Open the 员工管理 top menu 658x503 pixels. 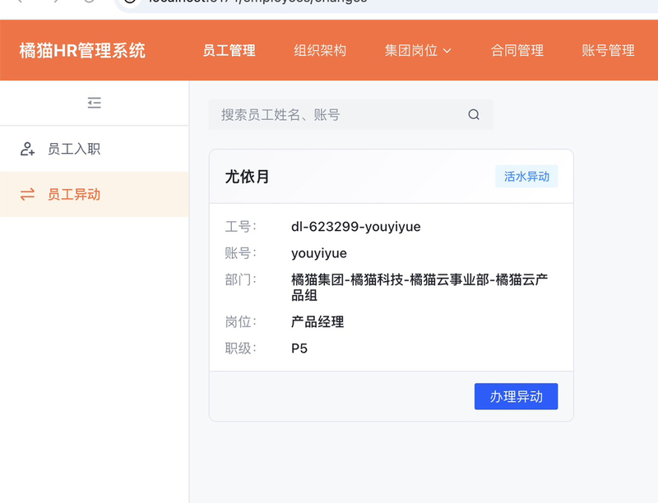[229, 51]
